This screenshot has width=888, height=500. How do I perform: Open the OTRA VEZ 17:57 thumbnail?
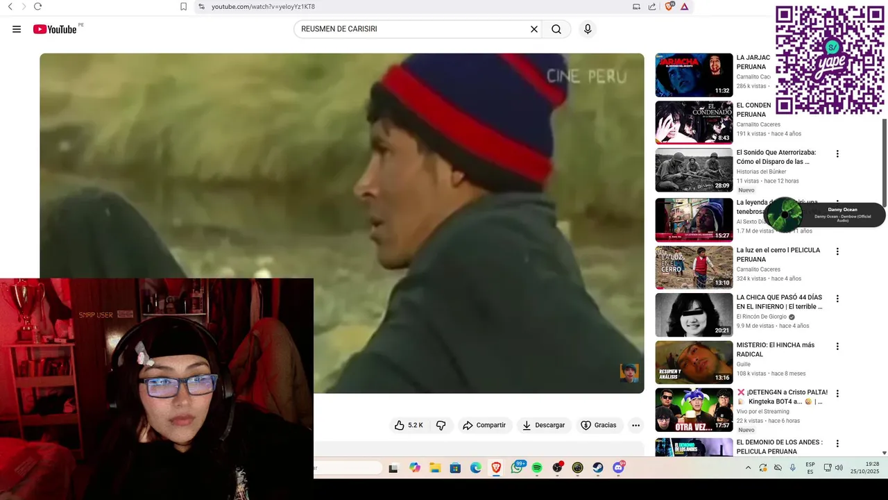pyautogui.click(x=694, y=409)
